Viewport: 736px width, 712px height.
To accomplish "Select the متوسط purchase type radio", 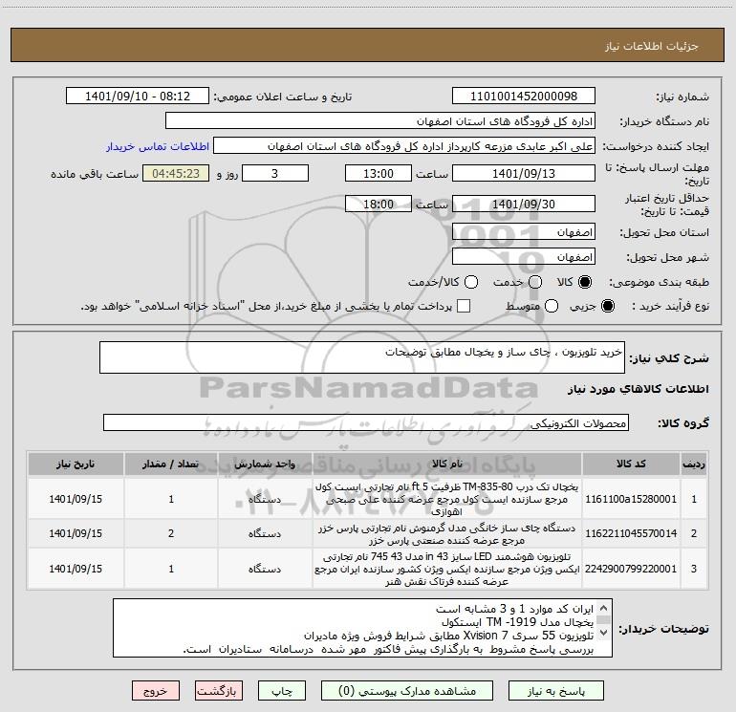I will click(x=552, y=307).
